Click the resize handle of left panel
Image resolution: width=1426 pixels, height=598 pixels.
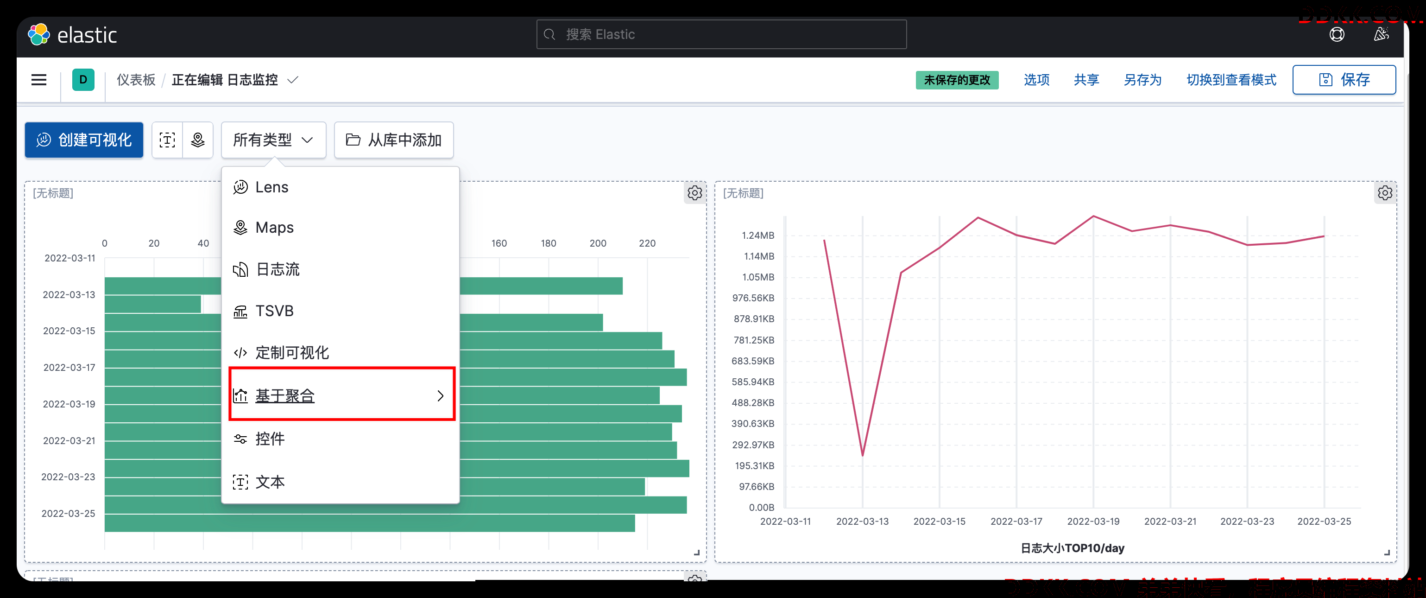(697, 552)
